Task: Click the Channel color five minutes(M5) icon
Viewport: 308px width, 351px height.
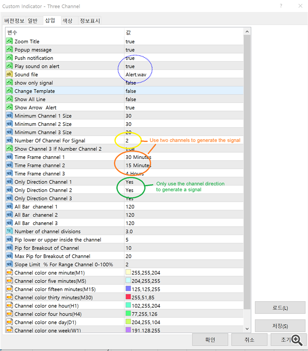Action: point(9,281)
